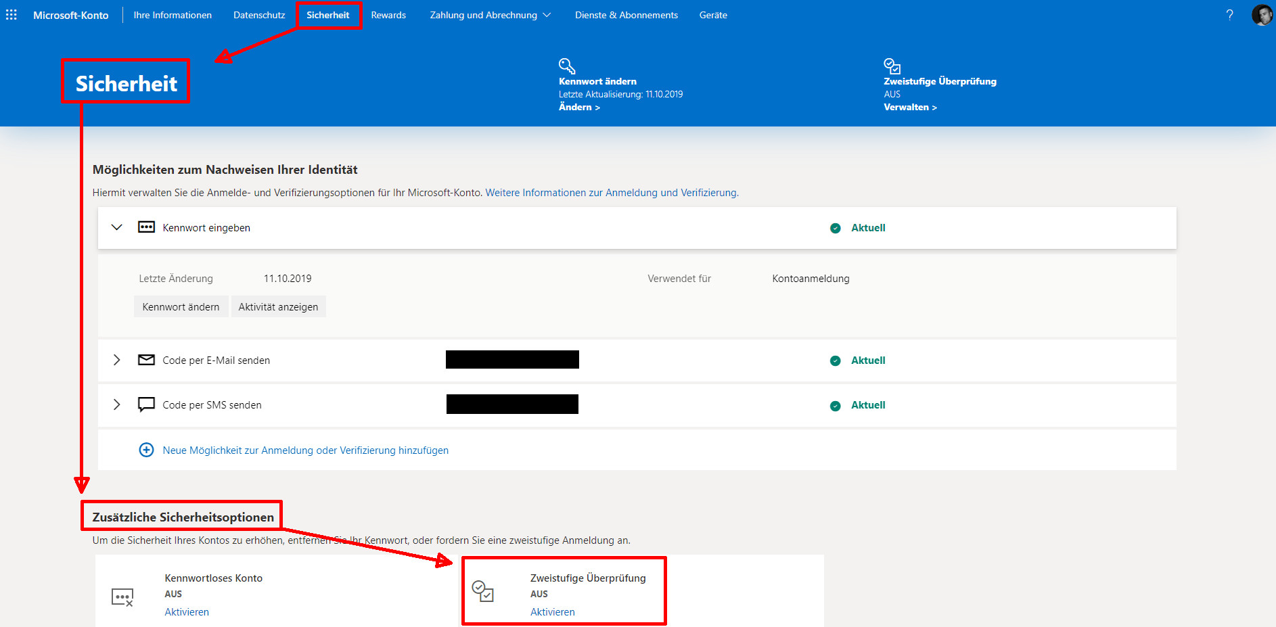Open the Zahlung und Abrechnung dropdown
The height and width of the screenshot is (627, 1276).
coord(491,15)
